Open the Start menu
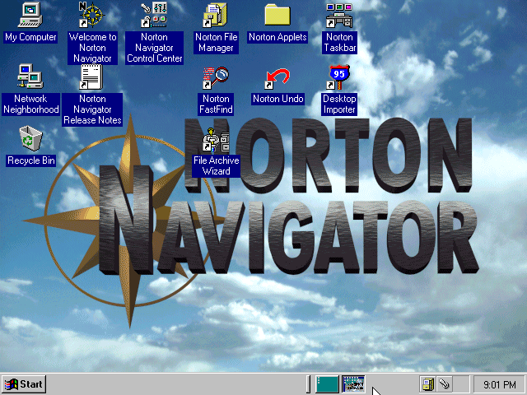The height and width of the screenshot is (395, 527). click(24, 384)
